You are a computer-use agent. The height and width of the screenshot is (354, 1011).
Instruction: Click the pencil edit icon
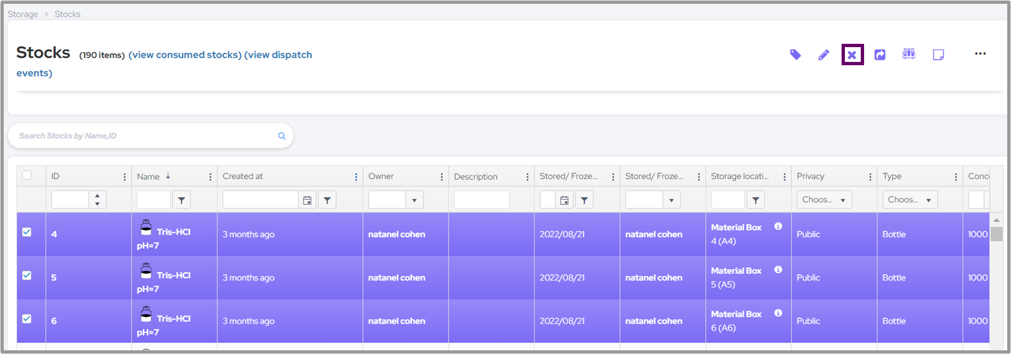[823, 55]
